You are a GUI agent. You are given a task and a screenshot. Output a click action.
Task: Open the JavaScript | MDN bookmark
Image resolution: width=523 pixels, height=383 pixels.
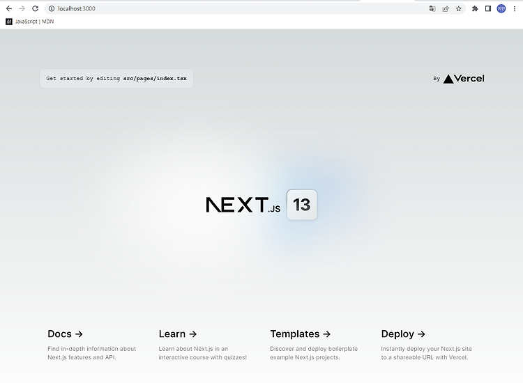click(x=30, y=22)
